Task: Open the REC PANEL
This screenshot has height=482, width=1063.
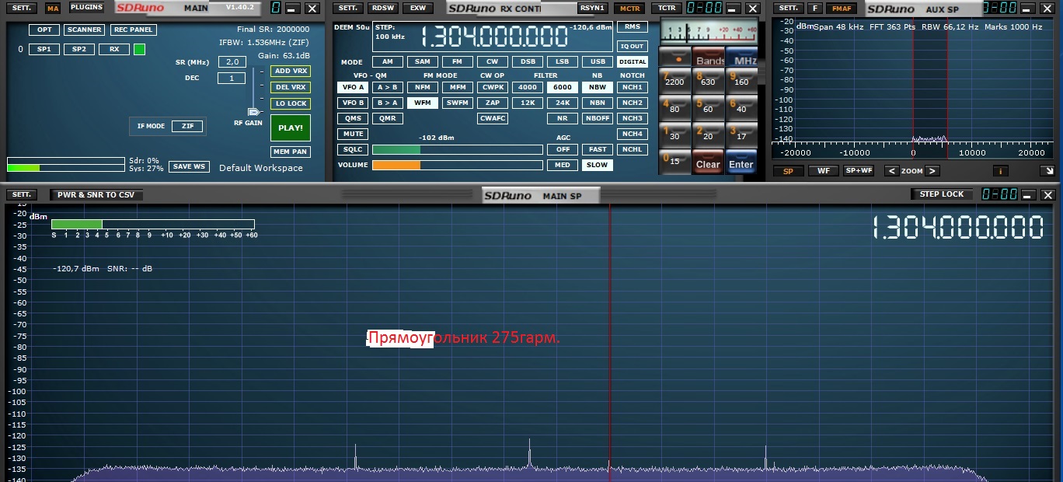Action: 133,30
